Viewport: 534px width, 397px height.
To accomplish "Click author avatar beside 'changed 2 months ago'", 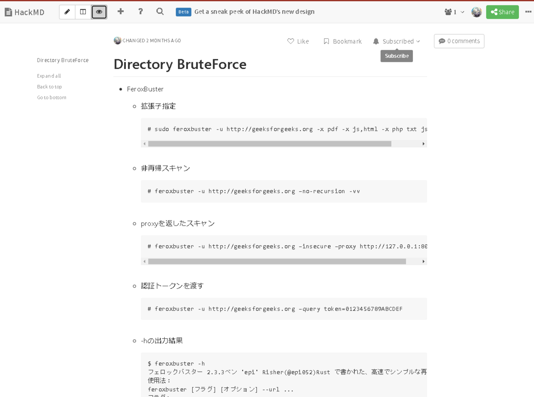I will (117, 41).
